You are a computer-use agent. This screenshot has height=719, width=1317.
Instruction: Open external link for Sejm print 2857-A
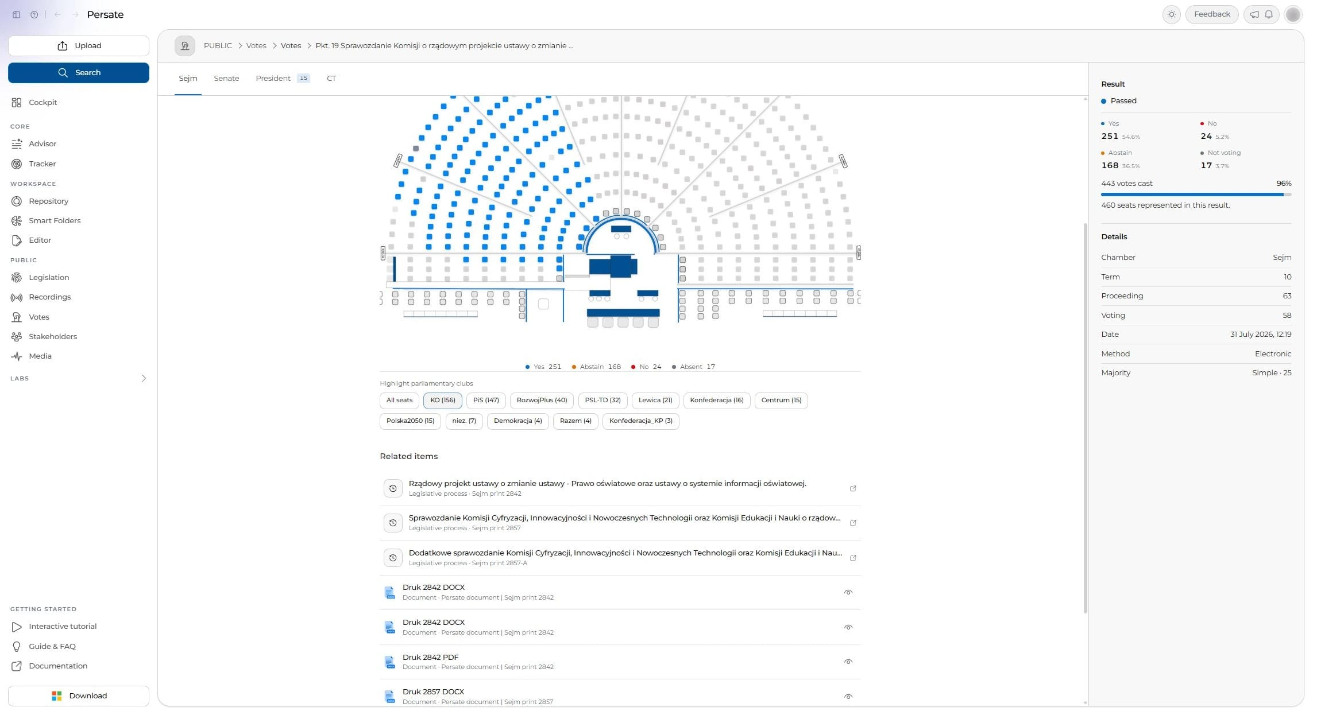pyautogui.click(x=853, y=558)
